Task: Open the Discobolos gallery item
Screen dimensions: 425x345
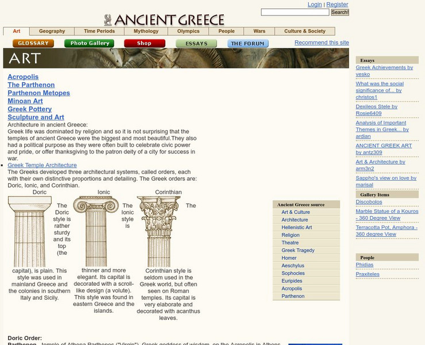Action: point(369,202)
